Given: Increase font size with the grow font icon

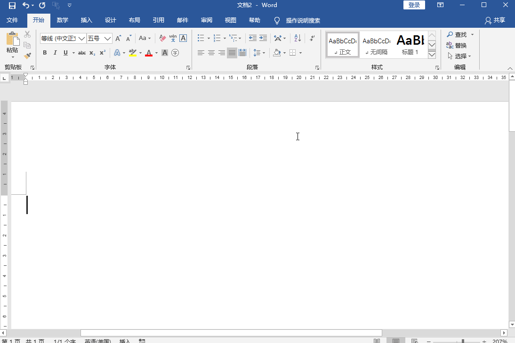Looking at the screenshot, I should click(118, 38).
